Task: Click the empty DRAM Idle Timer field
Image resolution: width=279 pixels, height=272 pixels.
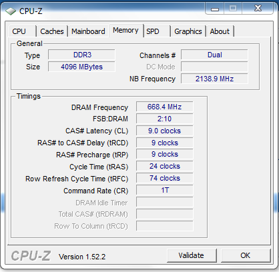Action: [165, 202]
